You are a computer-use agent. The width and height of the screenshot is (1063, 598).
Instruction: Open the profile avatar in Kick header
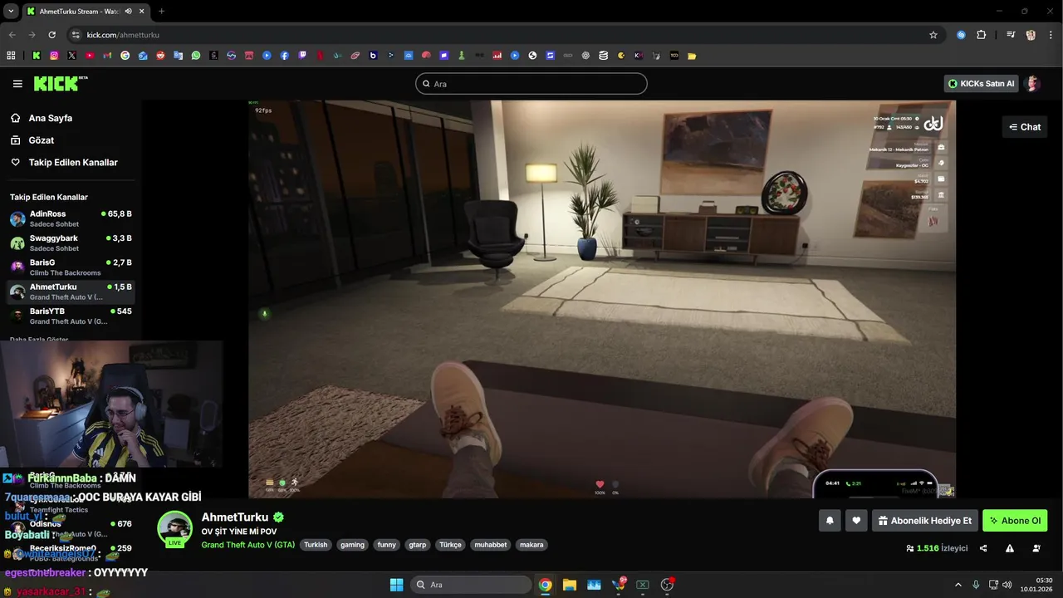[x=1033, y=83]
